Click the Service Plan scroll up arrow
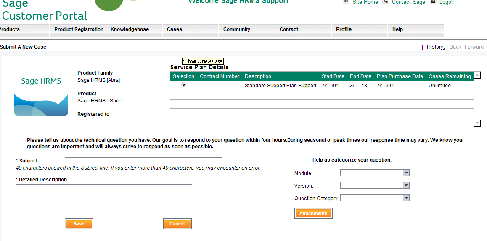Image resolution: width=487 pixels, height=241 pixels. tap(477, 76)
